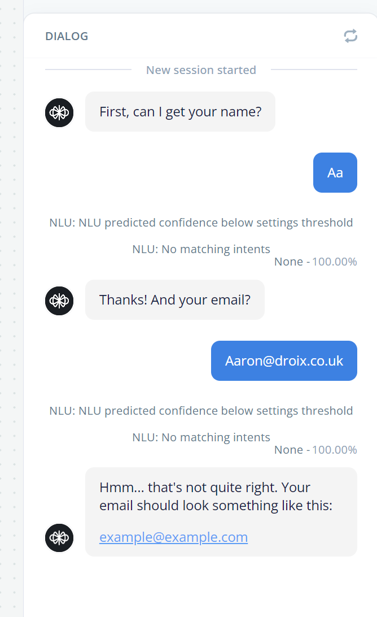Click second 'None - 100.00%' confidence score
The image size is (377, 617).
click(x=315, y=450)
